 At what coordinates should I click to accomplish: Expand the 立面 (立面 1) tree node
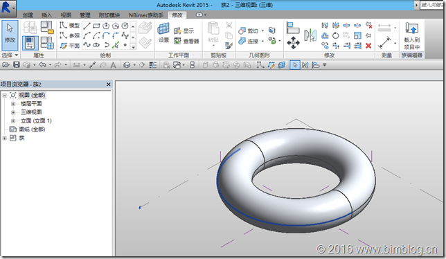(x=13, y=120)
